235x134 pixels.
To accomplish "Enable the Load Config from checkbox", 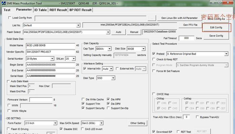I will point(10,18).
